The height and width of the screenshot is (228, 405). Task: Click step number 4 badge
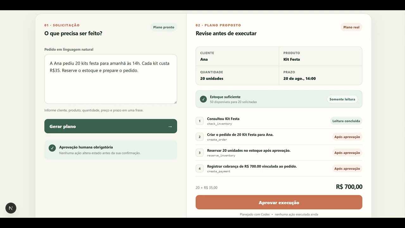tap(200, 168)
